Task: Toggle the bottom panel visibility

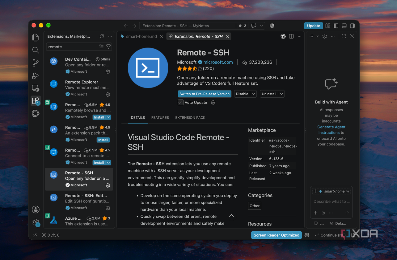Action: tap(344, 26)
